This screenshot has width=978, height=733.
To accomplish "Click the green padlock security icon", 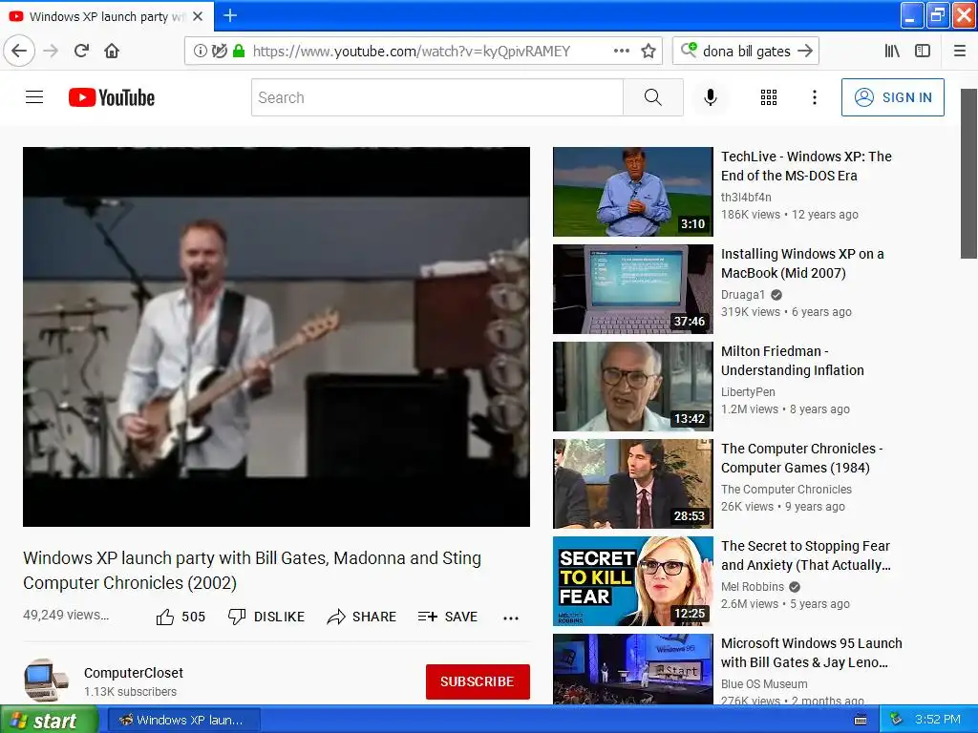I will point(238,52).
